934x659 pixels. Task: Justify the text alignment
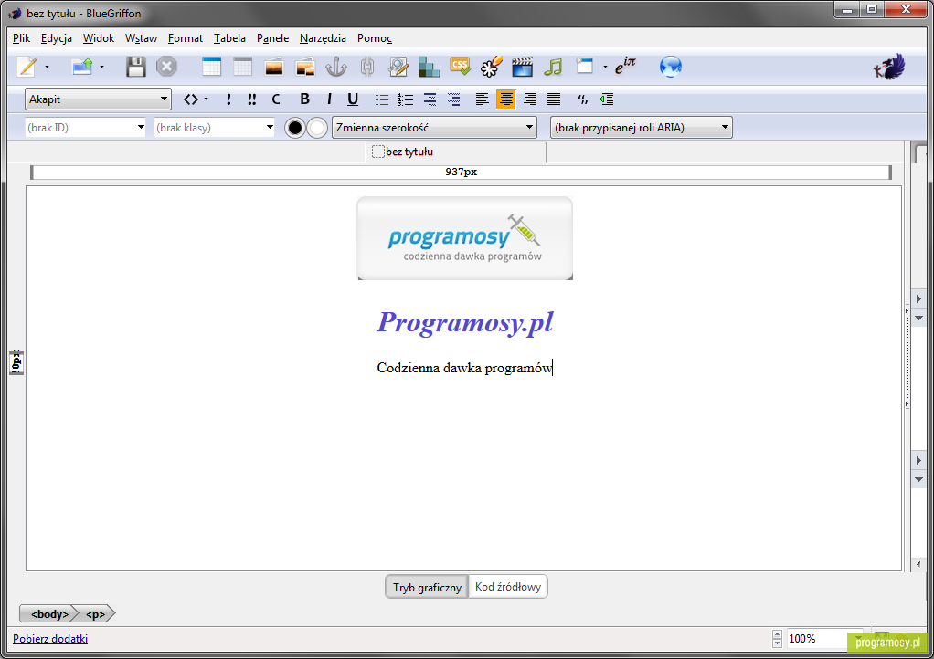(554, 99)
